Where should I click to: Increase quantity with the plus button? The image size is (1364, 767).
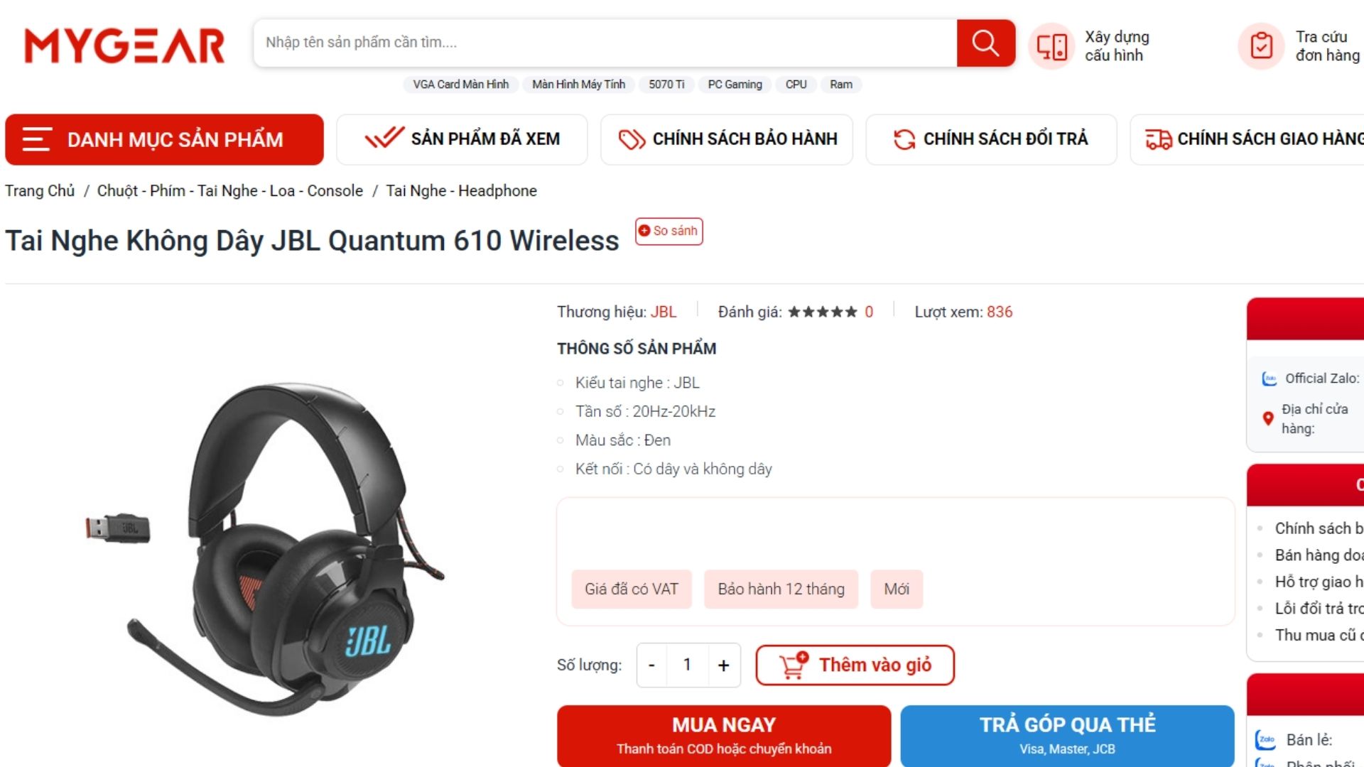pos(723,665)
